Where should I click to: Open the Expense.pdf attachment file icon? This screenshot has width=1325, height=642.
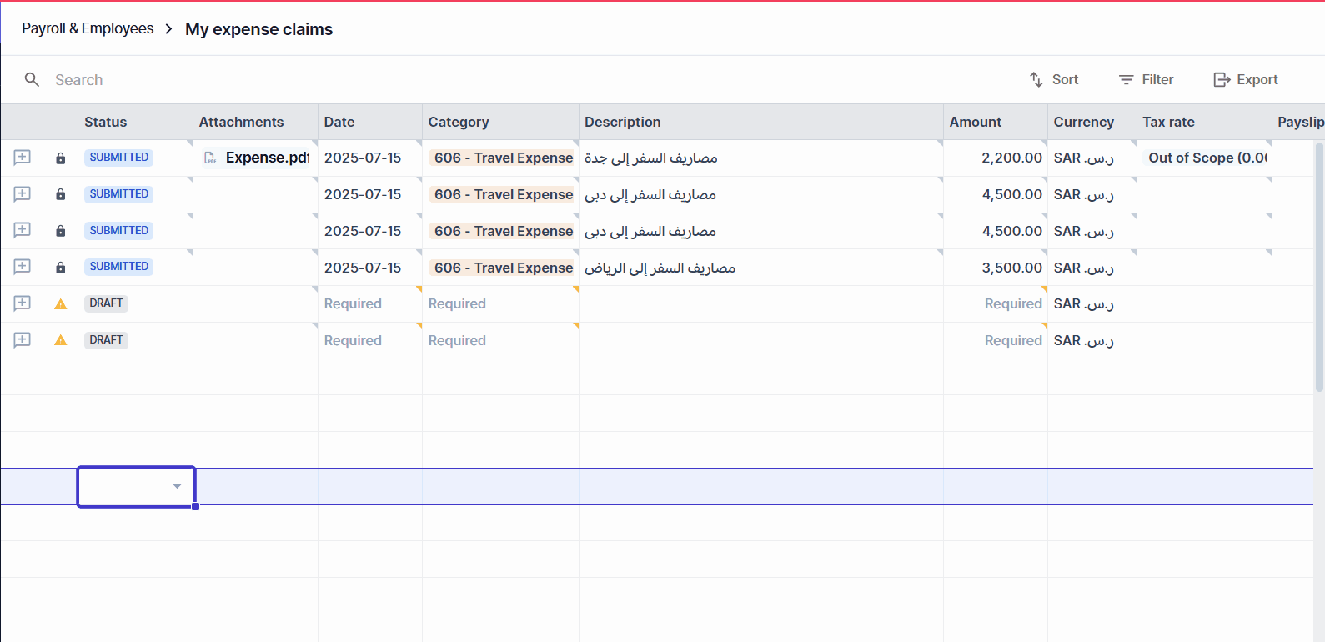tap(210, 158)
